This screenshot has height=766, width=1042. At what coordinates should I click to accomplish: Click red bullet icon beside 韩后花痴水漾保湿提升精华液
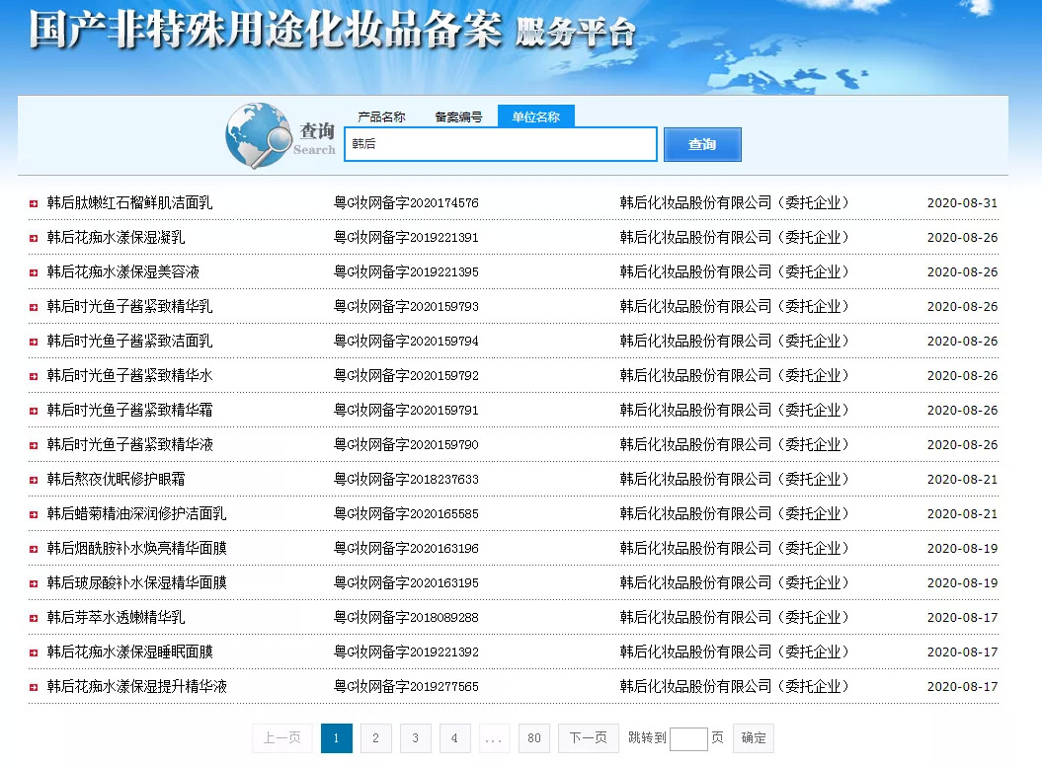pyautogui.click(x=34, y=688)
